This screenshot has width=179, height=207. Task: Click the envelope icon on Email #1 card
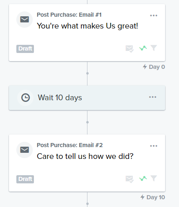(x=25, y=20)
